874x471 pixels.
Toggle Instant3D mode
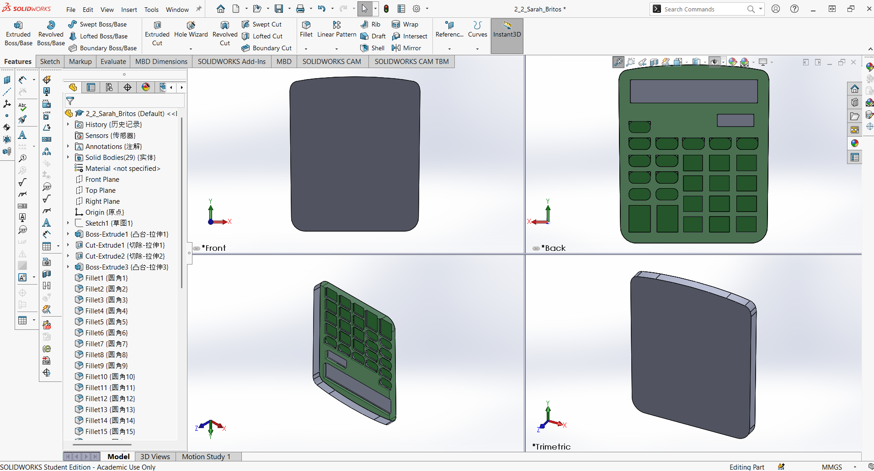click(x=507, y=36)
